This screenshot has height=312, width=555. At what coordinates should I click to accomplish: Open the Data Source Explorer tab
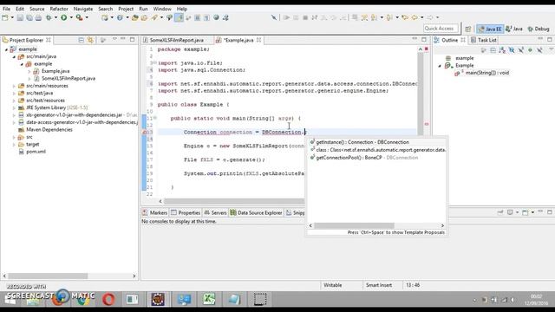coord(256,212)
